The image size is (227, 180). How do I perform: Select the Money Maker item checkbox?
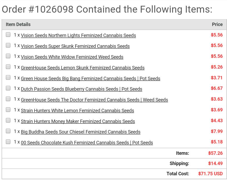coord(8,120)
